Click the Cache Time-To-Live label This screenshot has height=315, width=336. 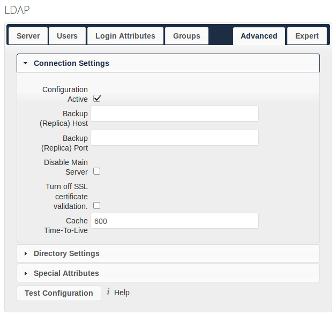[66, 226]
